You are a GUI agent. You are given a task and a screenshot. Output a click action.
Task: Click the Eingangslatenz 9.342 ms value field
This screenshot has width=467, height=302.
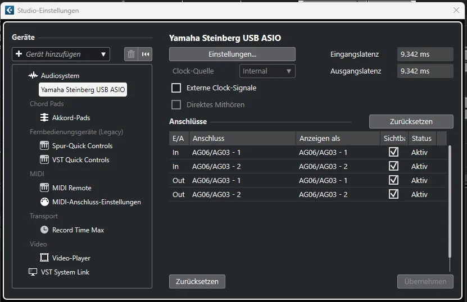425,54
